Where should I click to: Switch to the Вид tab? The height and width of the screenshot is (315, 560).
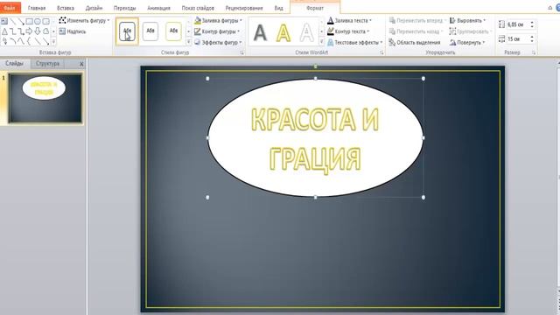coord(278,8)
